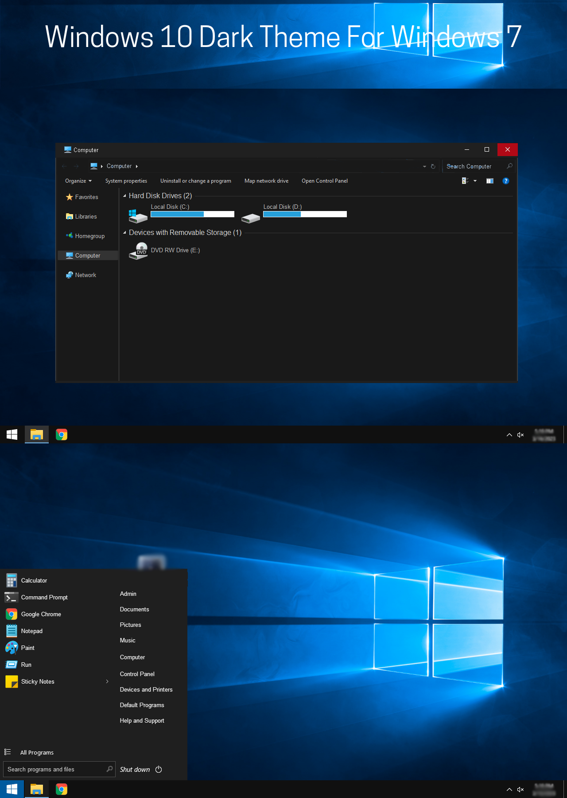Image resolution: width=567 pixels, height=798 pixels.
Task: Expand the Sticky Notes jump list arrow
Action: pyautogui.click(x=107, y=681)
